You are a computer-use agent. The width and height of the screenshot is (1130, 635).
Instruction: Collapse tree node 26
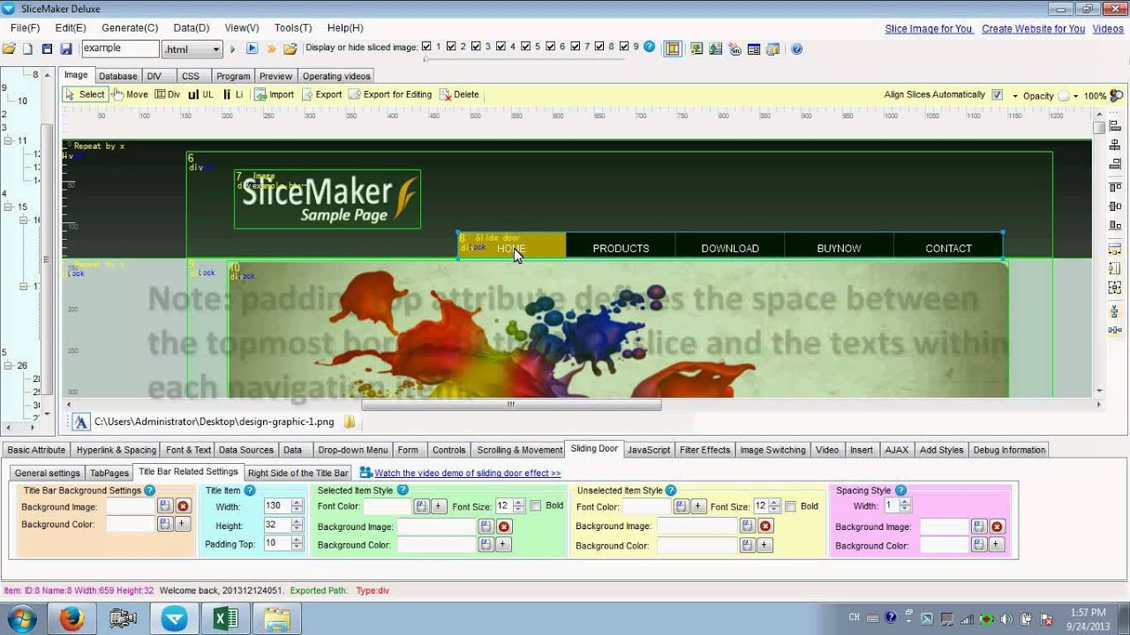9,365
